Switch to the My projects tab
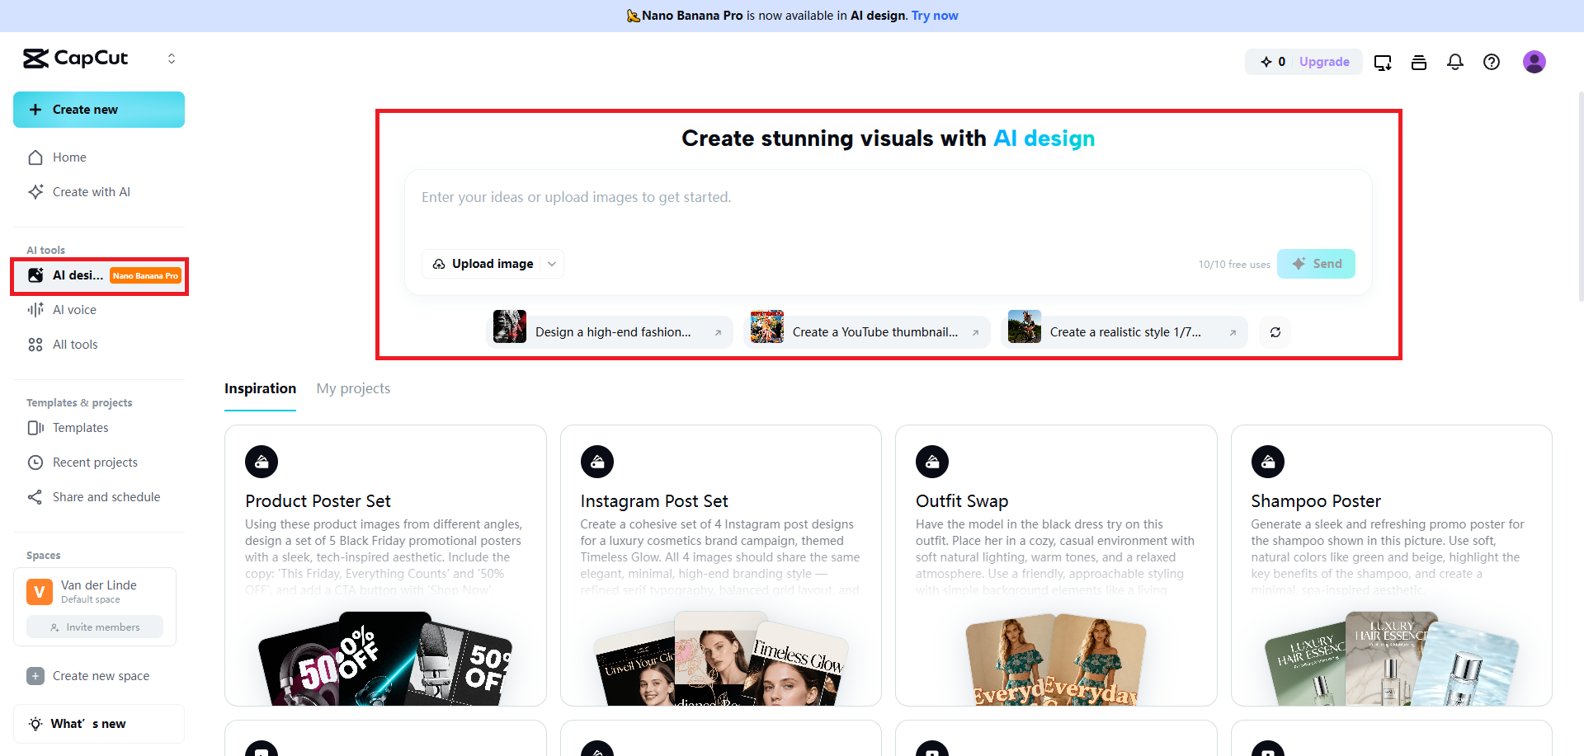The height and width of the screenshot is (756, 1584). pyautogui.click(x=353, y=388)
